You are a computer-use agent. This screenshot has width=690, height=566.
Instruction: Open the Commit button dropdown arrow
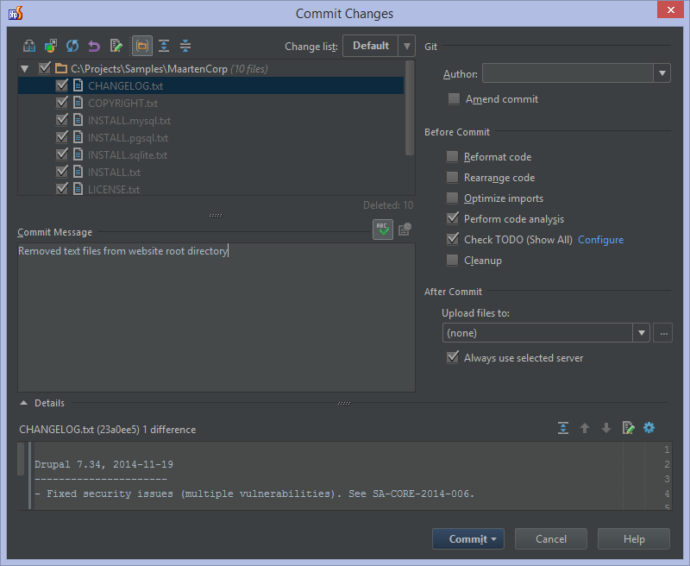[493, 539]
